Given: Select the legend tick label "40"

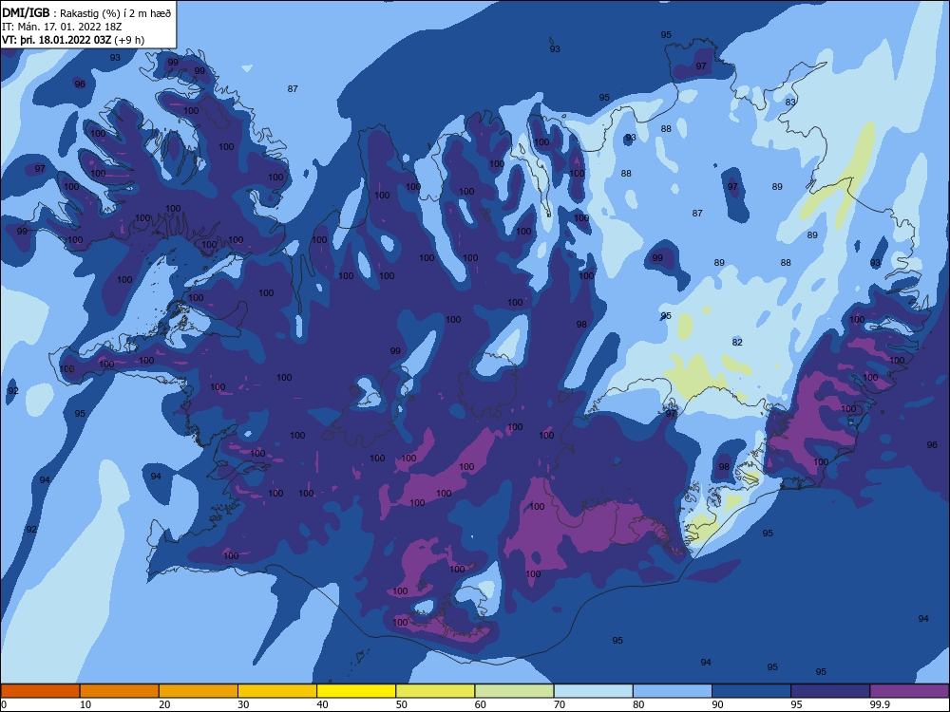Looking at the screenshot, I should [x=322, y=704].
